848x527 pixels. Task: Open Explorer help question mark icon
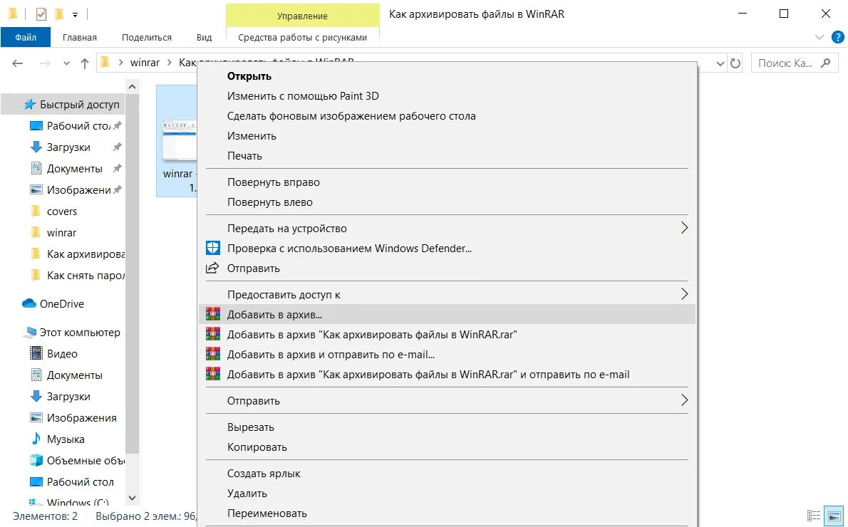click(837, 37)
